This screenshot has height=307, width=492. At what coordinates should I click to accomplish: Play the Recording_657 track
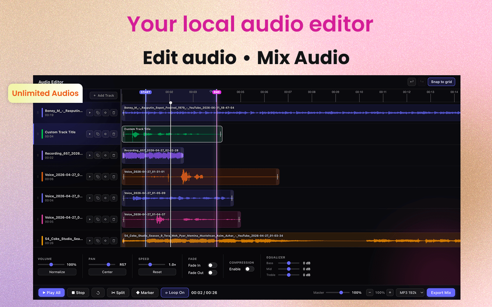pos(90,155)
